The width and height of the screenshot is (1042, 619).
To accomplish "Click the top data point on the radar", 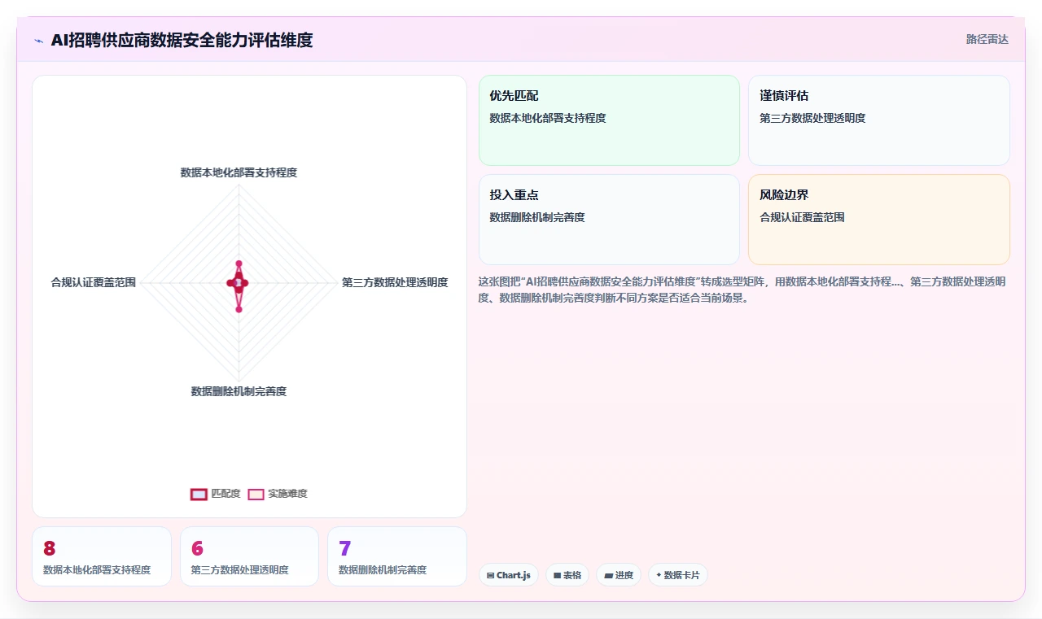I will tap(239, 264).
